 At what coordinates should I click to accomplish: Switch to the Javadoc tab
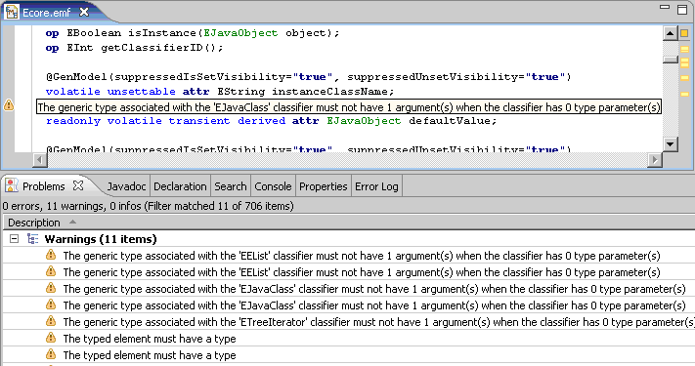[x=126, y=186]
